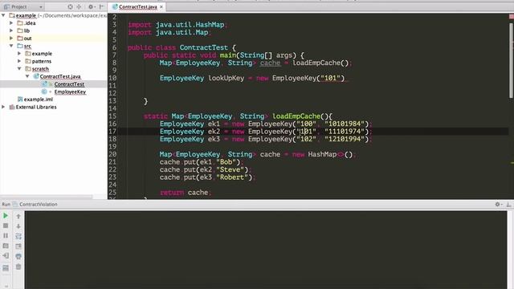Screen dimensions: 514x289
Task: Toggle soft-wrap in Run console
Action: (18, 236)
